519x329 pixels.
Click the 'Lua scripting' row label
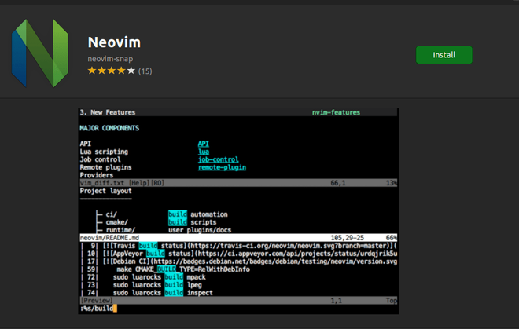point(104,152)
